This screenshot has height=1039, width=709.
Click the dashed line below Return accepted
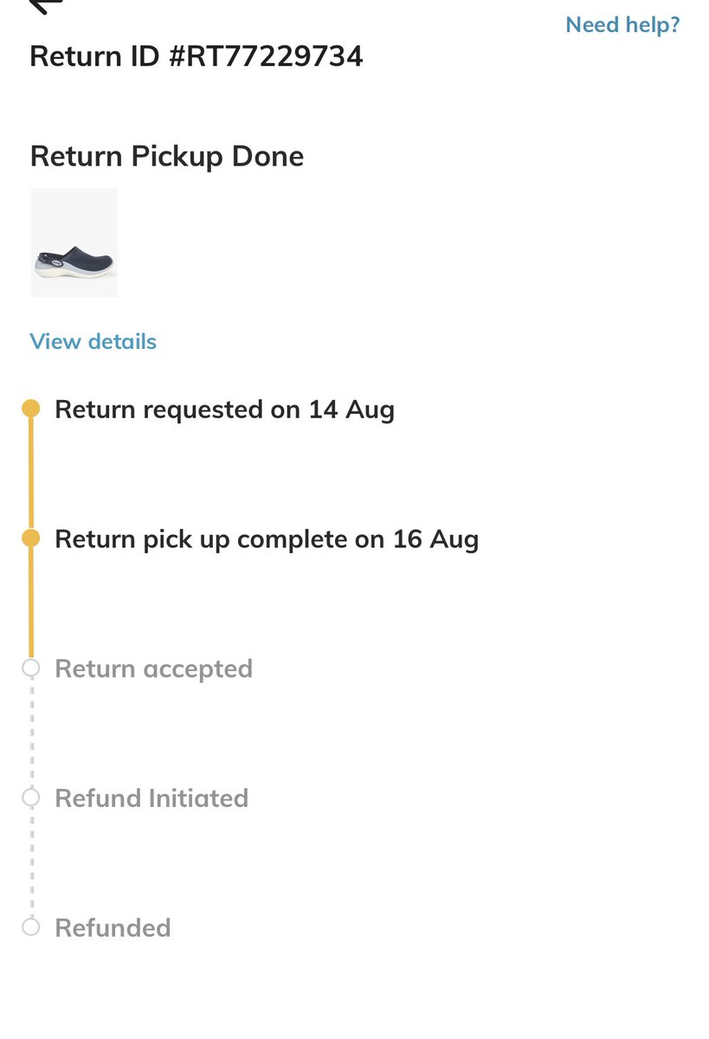coord(31,732)
